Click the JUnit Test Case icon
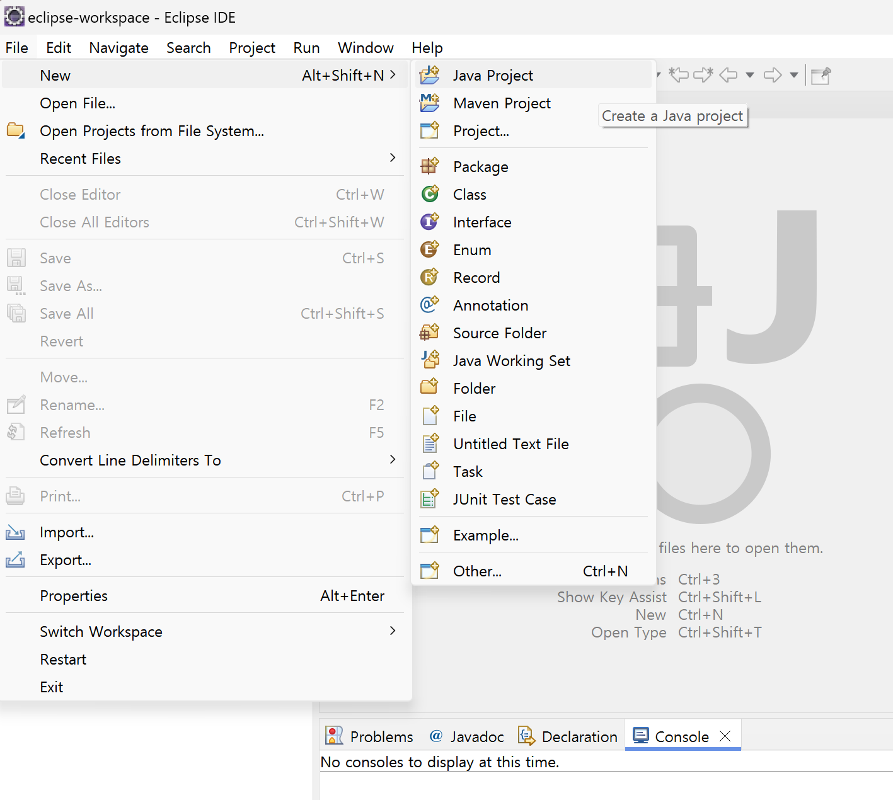 point(430,499)
